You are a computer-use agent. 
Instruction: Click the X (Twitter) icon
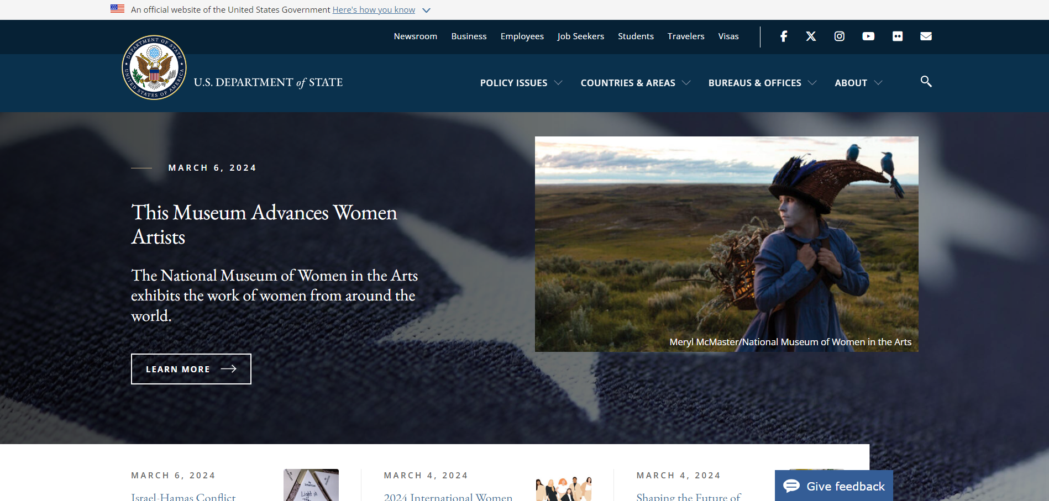coord(811,36)
